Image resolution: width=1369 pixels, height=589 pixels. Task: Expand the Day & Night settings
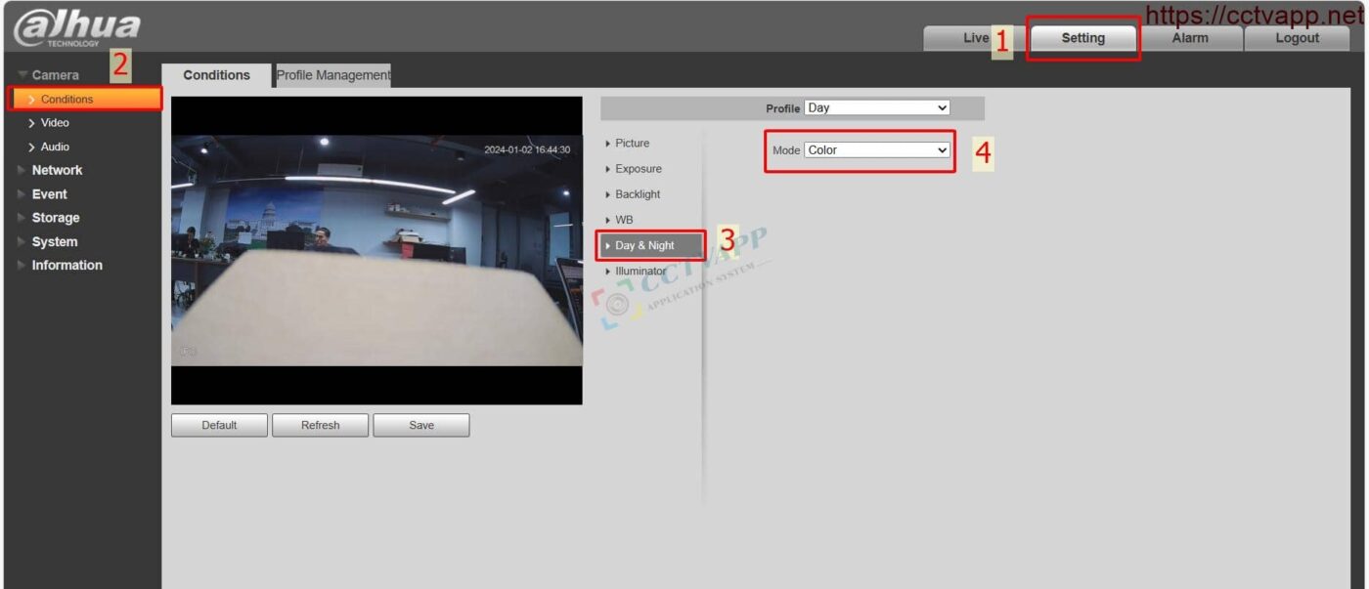pyautogui.click(x=646, y=245)
